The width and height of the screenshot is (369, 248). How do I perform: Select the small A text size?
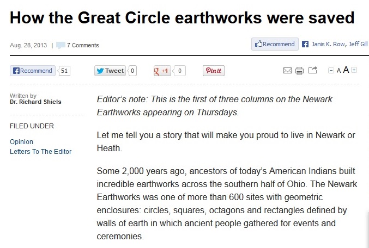coord(338,71)
